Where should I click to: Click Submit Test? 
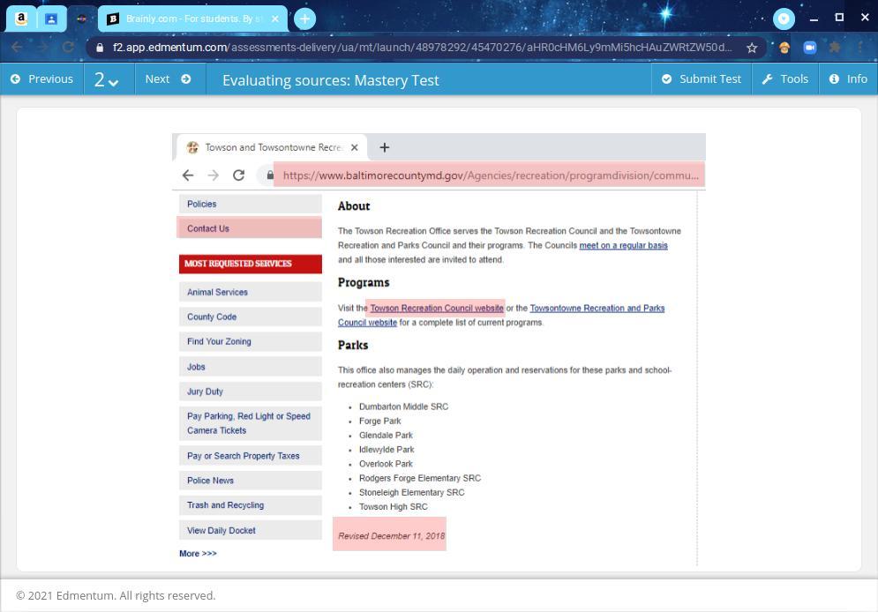click(x=701, y=78)
